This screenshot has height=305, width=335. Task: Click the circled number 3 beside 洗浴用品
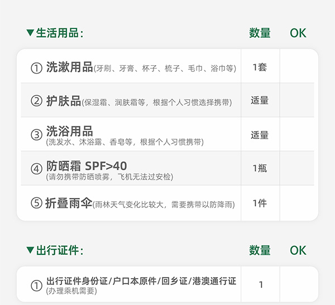point(36,134)
